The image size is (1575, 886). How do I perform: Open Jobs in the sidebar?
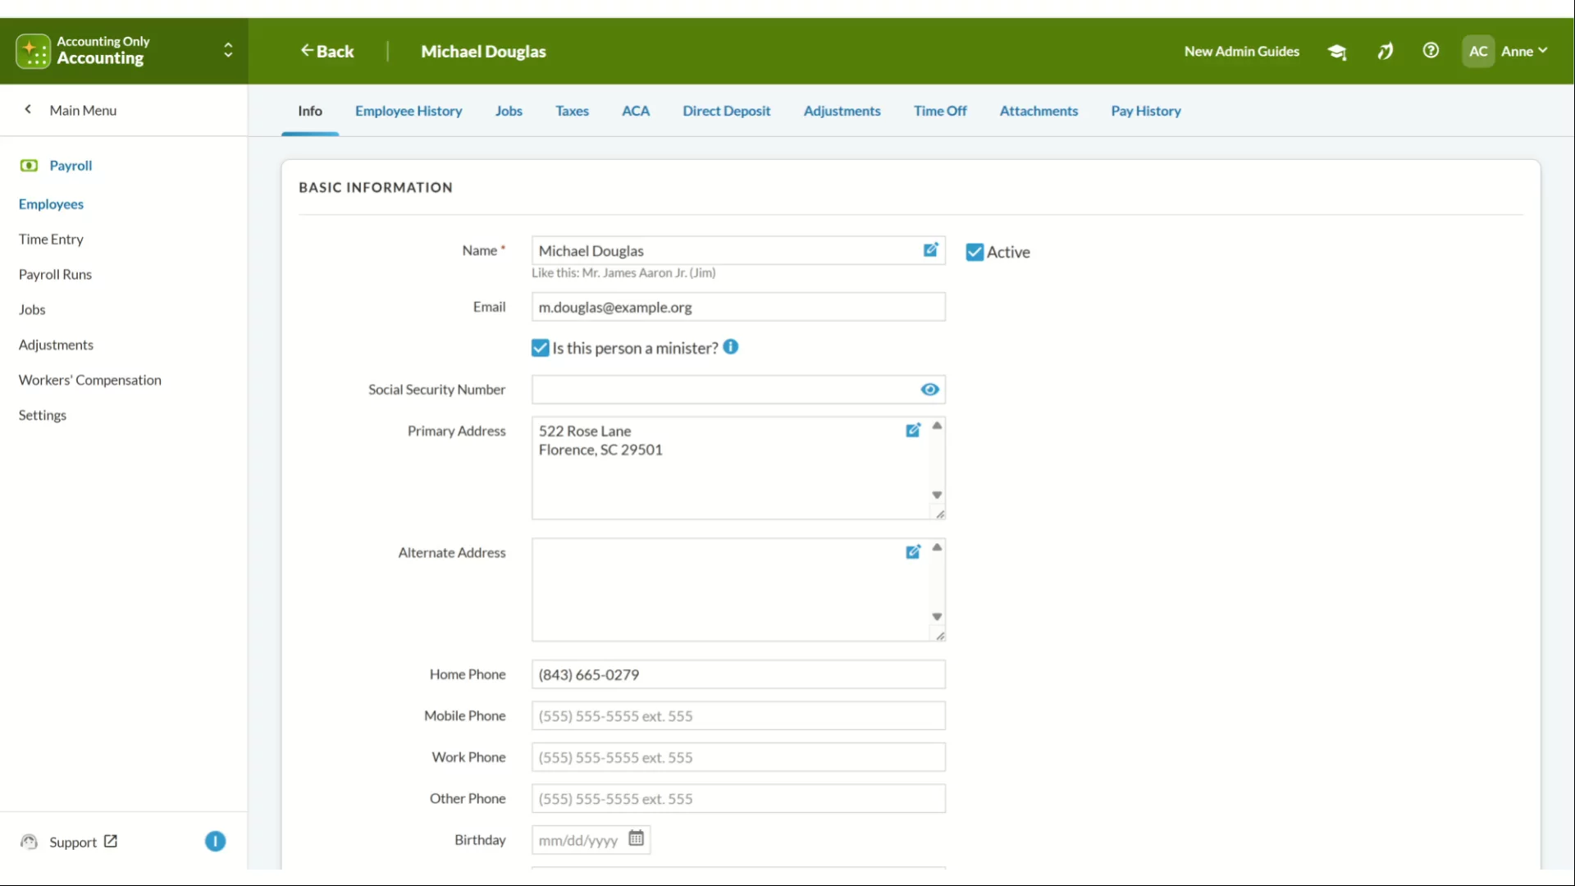point(32,310)
